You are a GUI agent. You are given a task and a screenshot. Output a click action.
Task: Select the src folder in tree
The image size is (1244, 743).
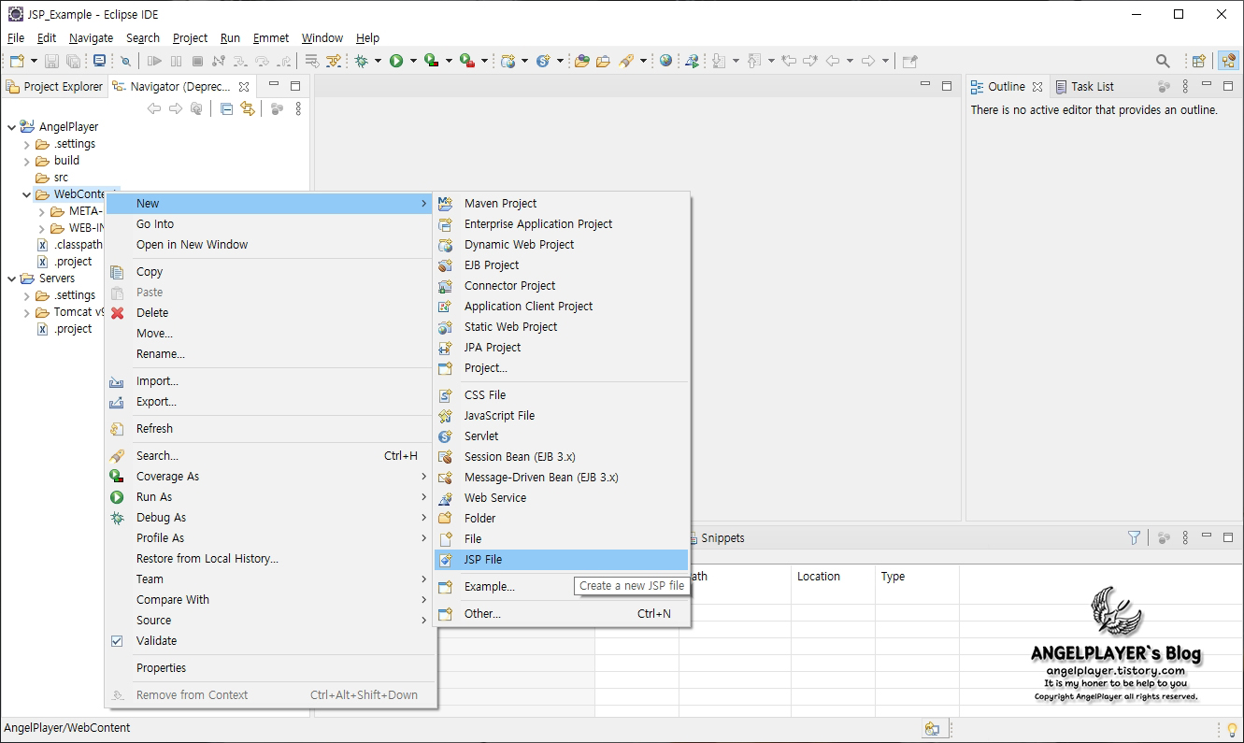(x=60, y=178)
